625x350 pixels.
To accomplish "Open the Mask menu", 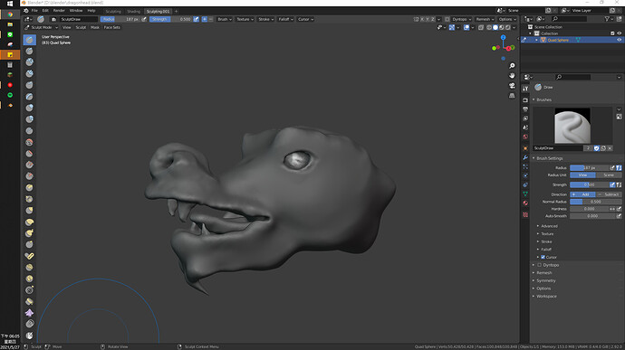I will pos(95,27).
